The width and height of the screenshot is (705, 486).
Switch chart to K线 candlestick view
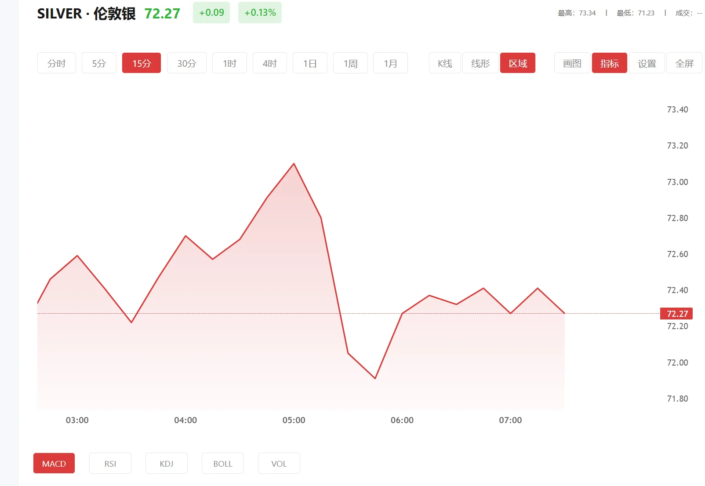(444, 63)
